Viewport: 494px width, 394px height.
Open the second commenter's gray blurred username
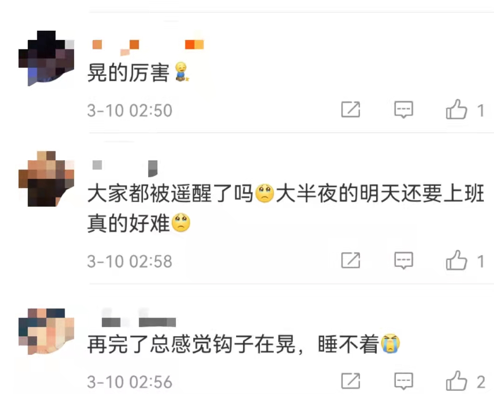tap(125, 168)
